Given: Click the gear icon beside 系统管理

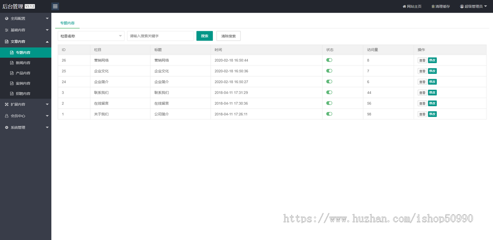Looking at the screenshot, I should pyautogui.click(x=7, y=127).
